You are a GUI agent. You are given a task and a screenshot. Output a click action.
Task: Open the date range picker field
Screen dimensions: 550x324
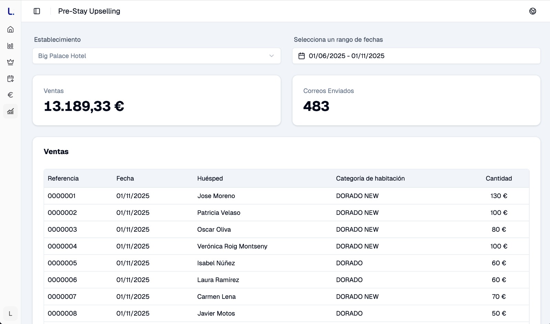click(416, 56)
